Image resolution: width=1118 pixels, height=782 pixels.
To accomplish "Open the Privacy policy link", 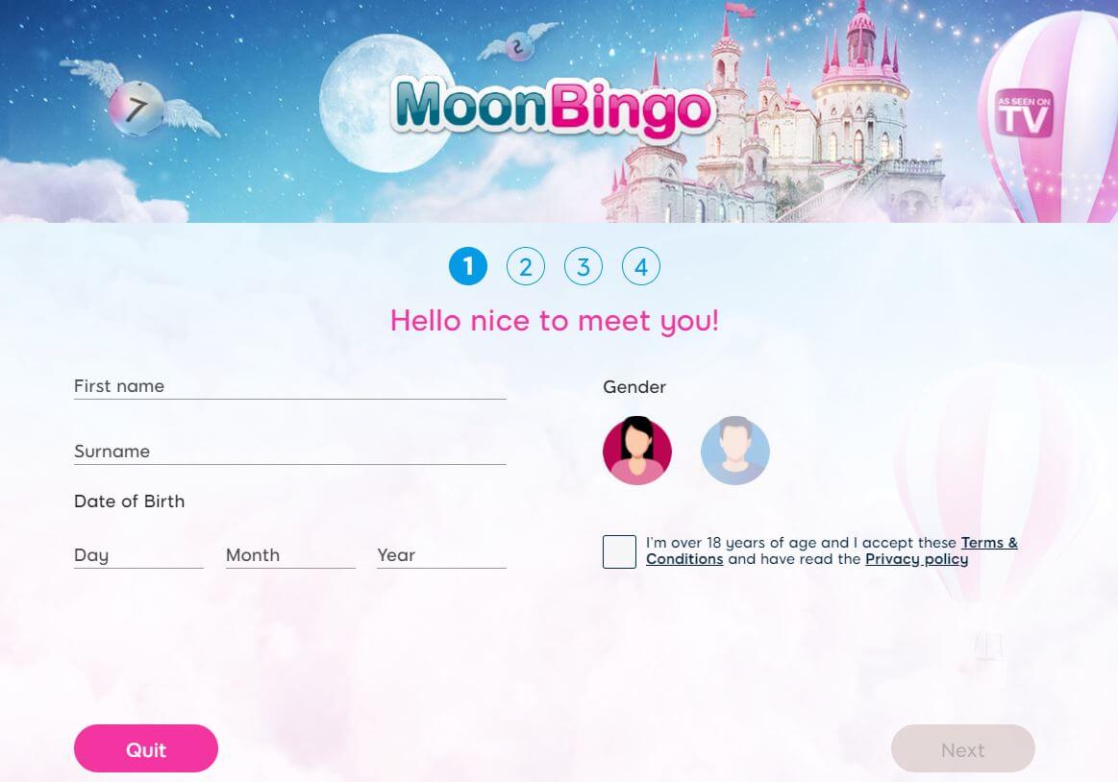I will tap(916, 559).
